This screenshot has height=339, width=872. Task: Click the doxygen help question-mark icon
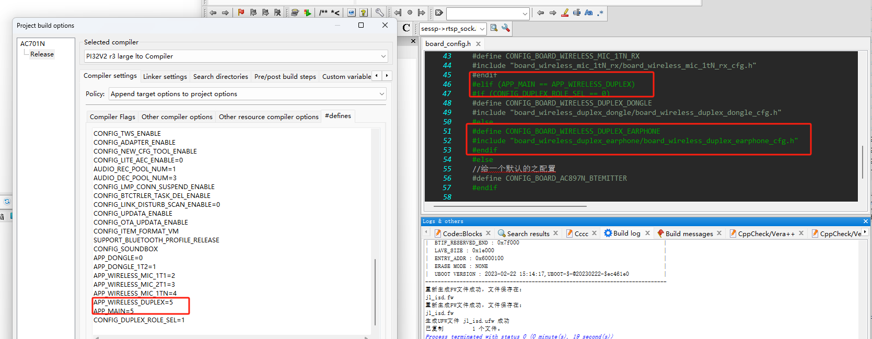click(364, 13)
